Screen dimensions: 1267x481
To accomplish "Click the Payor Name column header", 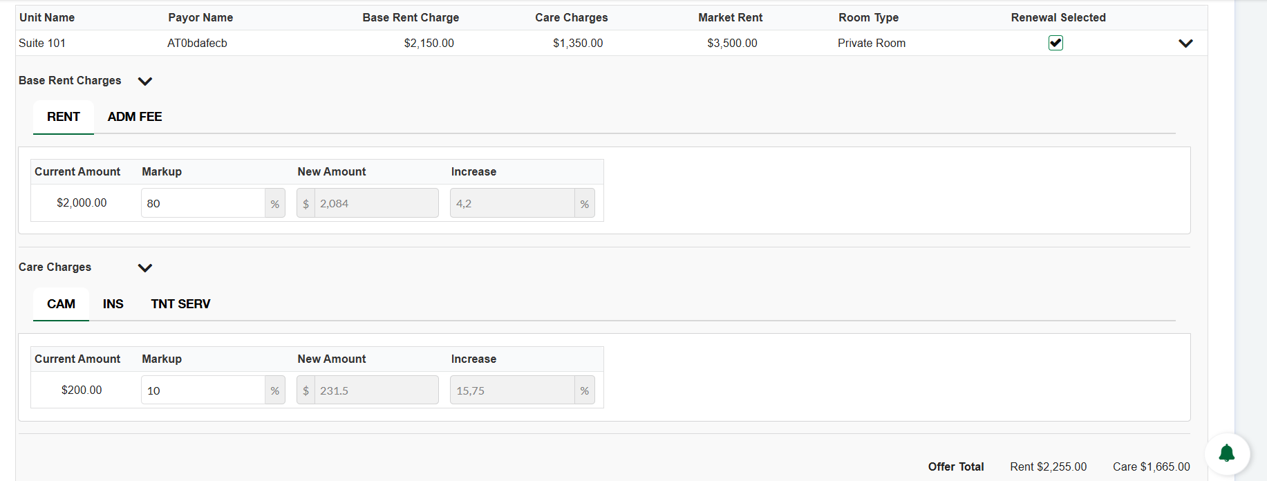I will coord(200,17).
